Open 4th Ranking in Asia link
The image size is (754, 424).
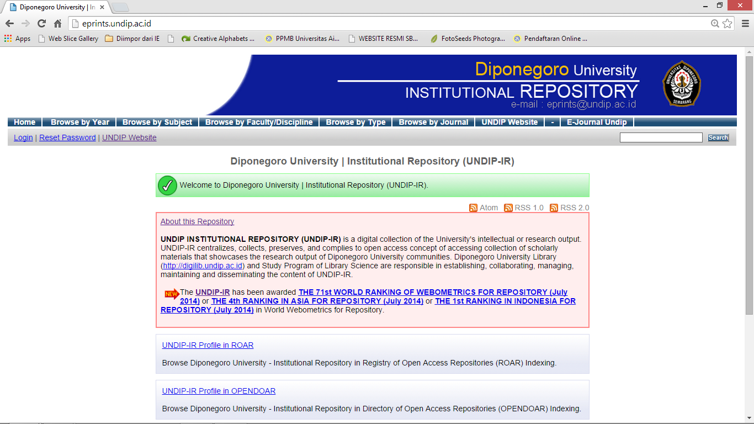(x=317, y=301)
